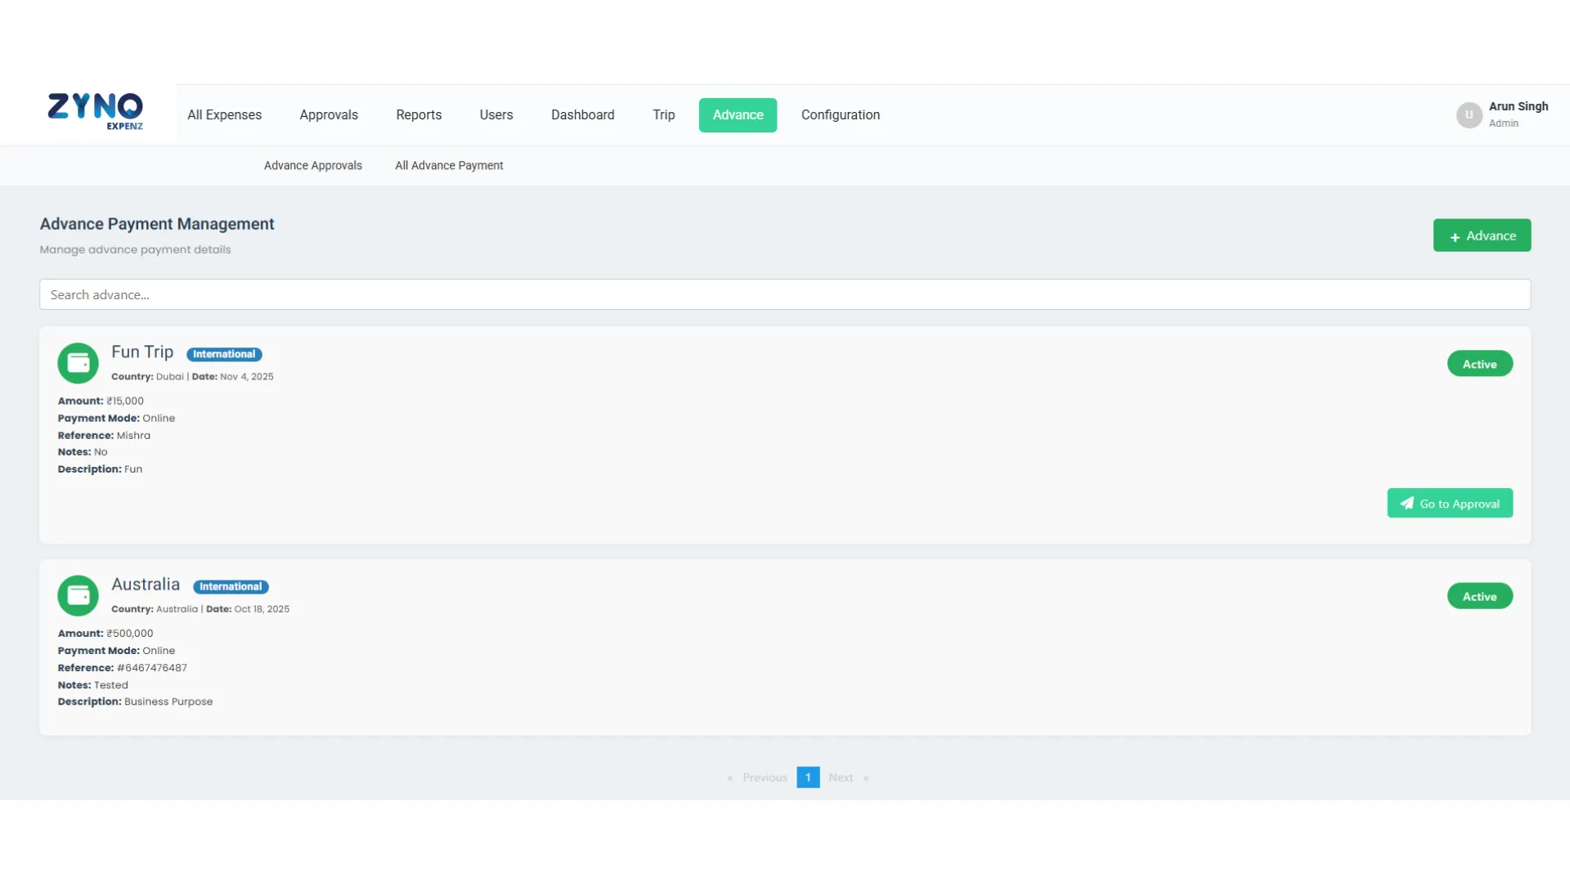Open the Advance Approvals sub-tab
The height and width of the screenshot is (883, 1570).
312,166
